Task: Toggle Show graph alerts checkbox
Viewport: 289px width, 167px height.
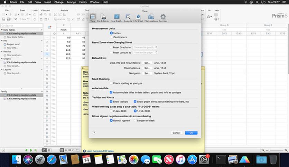Action: (135, 101)
